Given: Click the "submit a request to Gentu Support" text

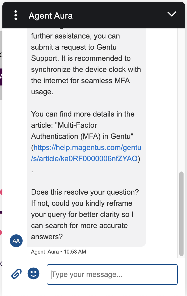Looking at the screenshot, I should pyautogui.click(x=74, y=47).
